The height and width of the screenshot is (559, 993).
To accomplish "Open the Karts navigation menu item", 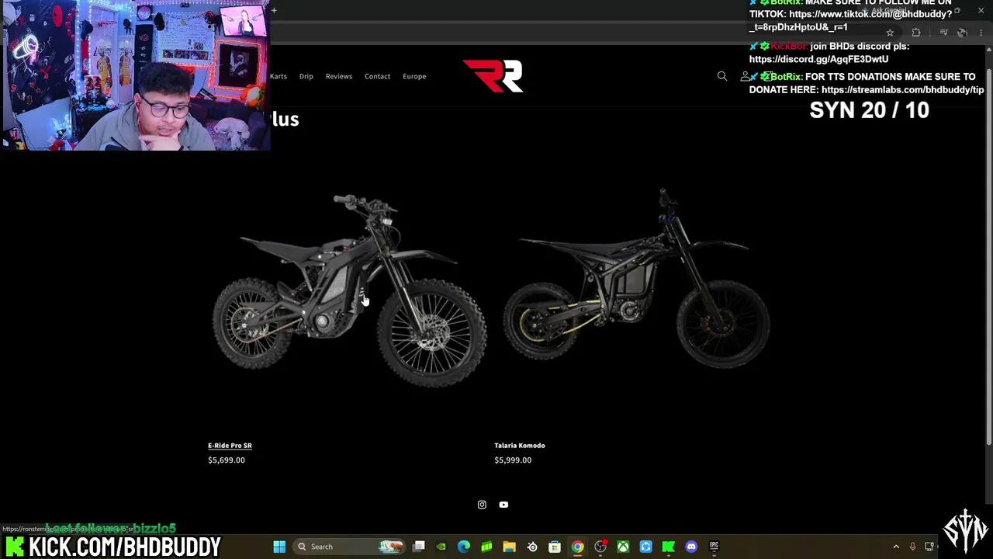I will click(x=279, y=76).
